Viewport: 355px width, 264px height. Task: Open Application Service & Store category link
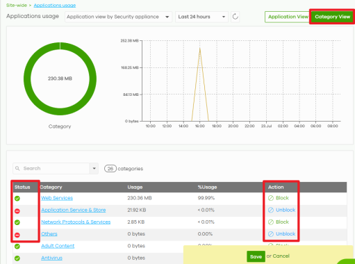(x=74, y=210)
